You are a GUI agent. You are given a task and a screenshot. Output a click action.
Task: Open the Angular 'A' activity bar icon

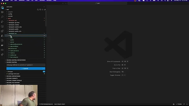click(2, 36)
